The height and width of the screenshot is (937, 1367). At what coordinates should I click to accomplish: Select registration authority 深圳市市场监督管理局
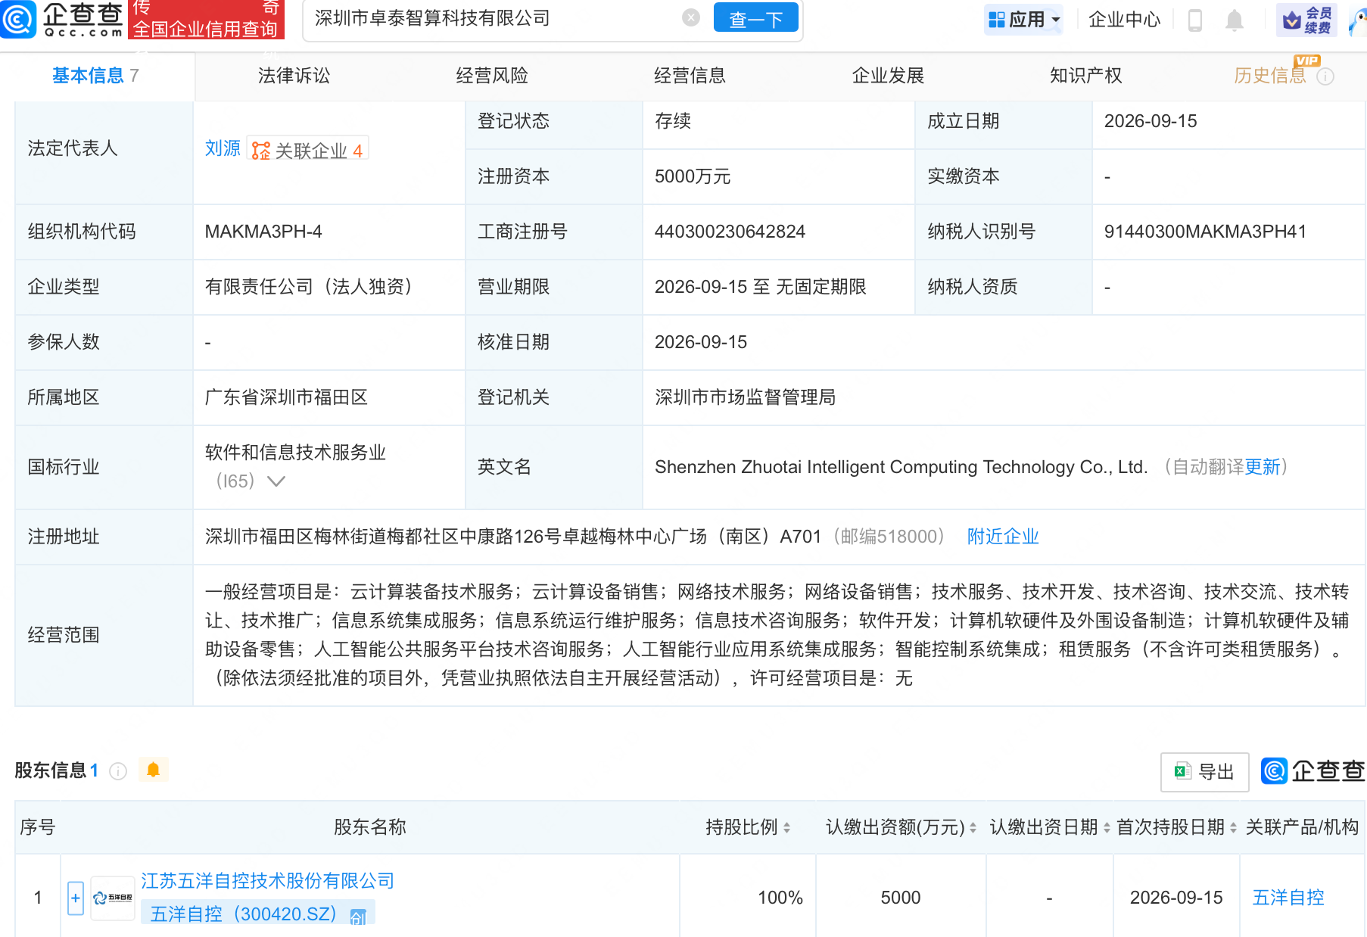tap(745, 397)
